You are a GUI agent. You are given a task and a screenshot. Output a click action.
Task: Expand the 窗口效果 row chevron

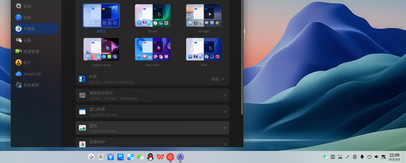225,112
